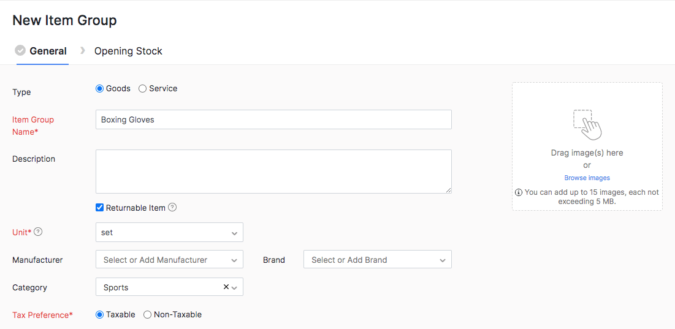Click help icon next to Returnable Item
The height and width of the screenshot is (329, 675).
pyautogui.click(x=172, y=207)
